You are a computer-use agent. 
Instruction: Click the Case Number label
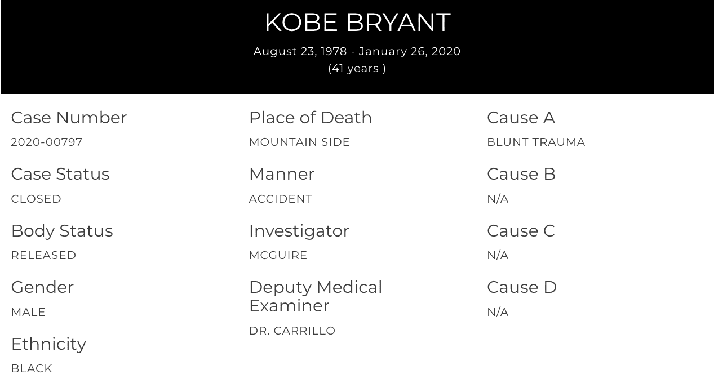(x=69, y=117)
